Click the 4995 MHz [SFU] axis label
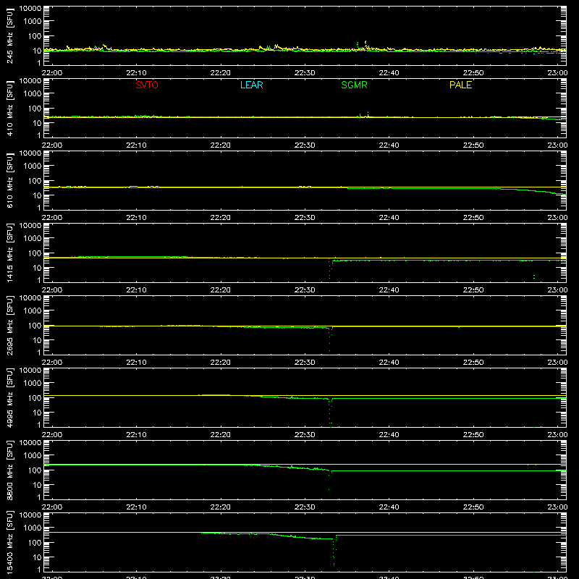 [9, 397]
